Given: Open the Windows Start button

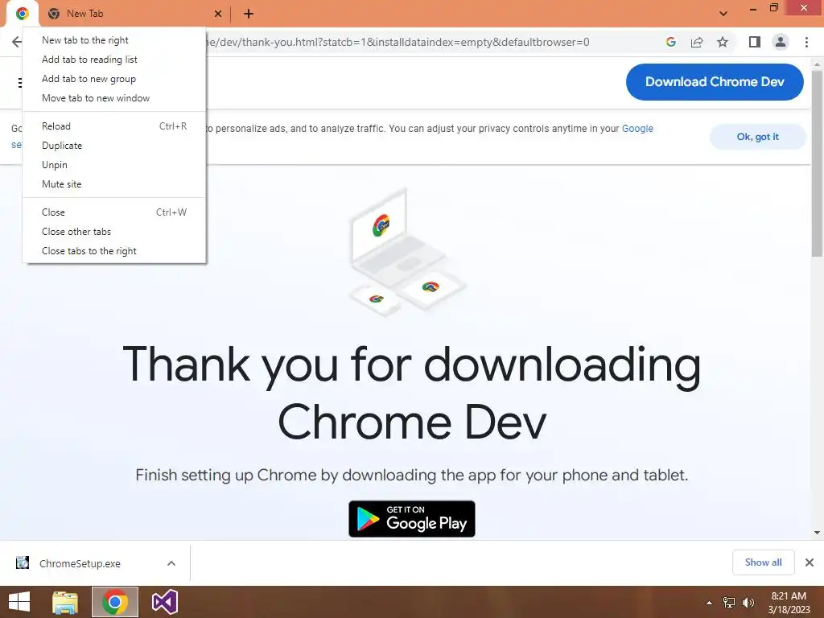Looking at the screenshot, I should pyautogui.click(x=19, y=602).
